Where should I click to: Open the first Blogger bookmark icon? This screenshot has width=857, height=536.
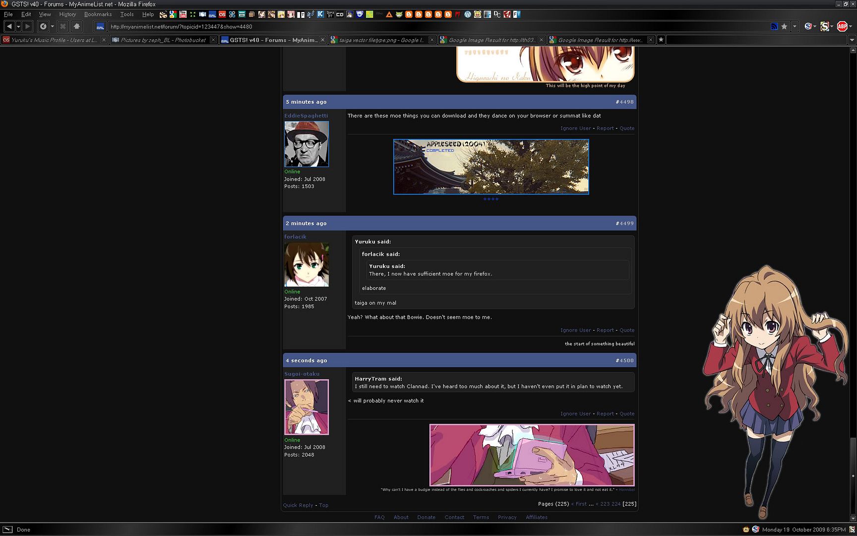pos(409,14)
